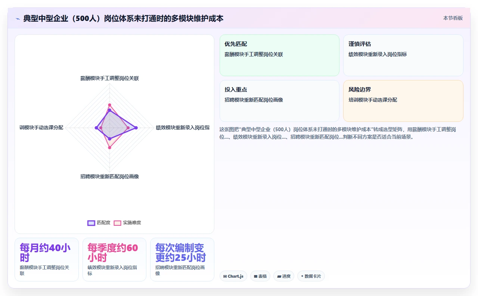
Task: Open the 优先匹配 card
Action: (279, 55)
